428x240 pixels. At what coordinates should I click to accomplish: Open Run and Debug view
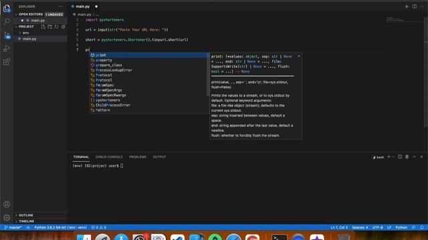pyautogui.click(x=7, y=49)
